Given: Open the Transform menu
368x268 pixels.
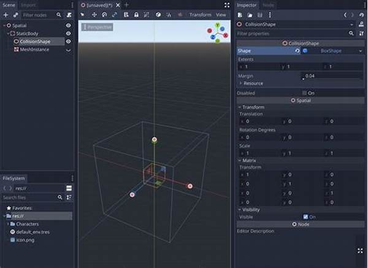Looking at the screenshot, I should (201, 15).
